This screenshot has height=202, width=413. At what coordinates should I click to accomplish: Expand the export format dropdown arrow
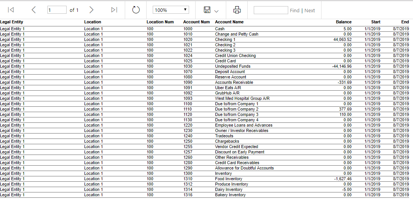[x=217, y=11]
